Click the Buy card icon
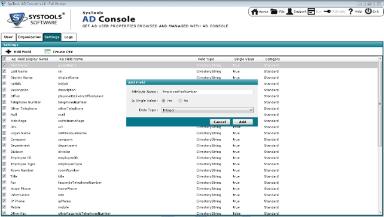Screen dimensions: 384x217 click(311, 11)
